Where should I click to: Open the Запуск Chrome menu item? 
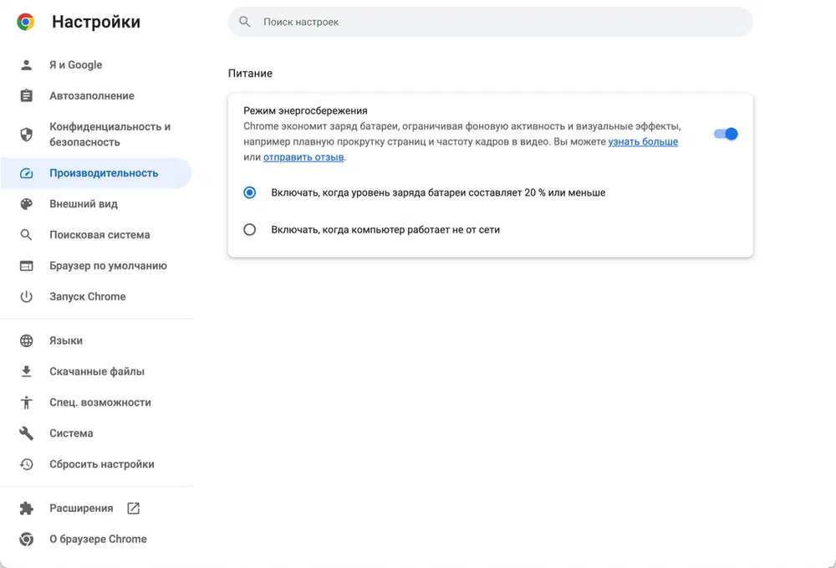click(88, 297)
